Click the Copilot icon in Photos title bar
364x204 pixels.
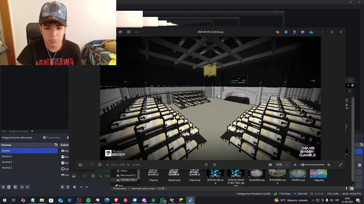(x=278, y=32)
